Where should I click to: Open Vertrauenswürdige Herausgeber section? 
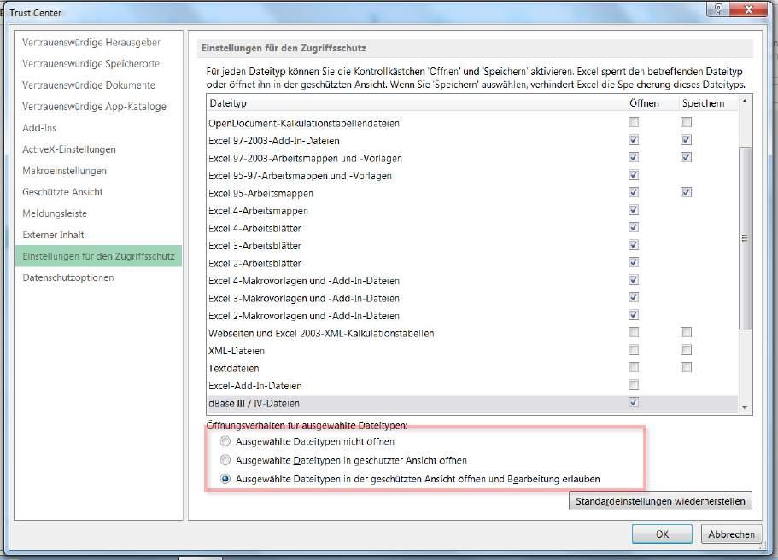(91, 43)
